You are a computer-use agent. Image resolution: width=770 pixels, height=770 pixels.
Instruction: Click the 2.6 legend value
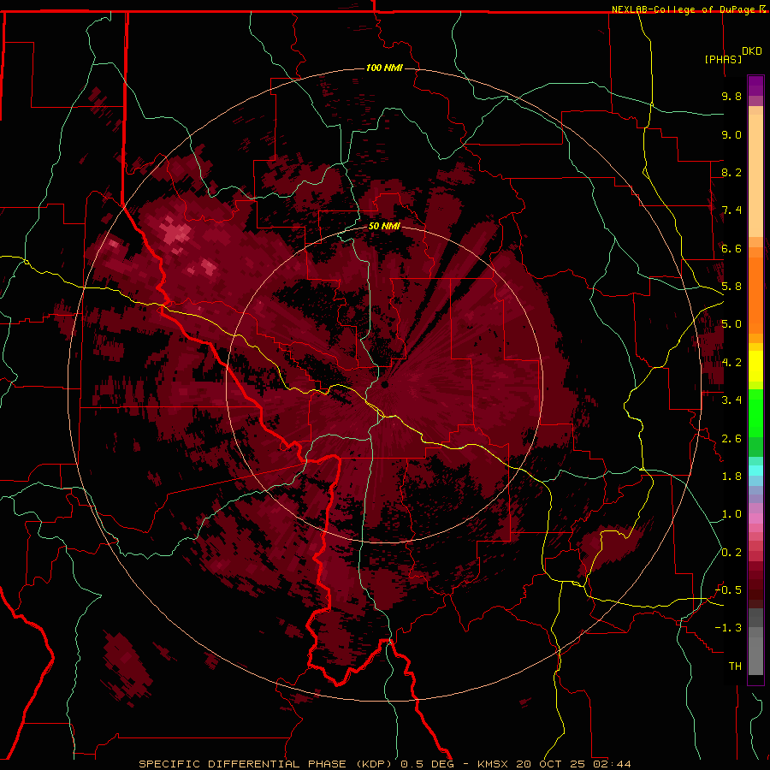point(731,439)
